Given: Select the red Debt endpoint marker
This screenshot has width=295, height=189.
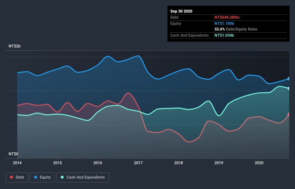Looking at the screenshot, I should pyautogui.click(x=289, y=114).
